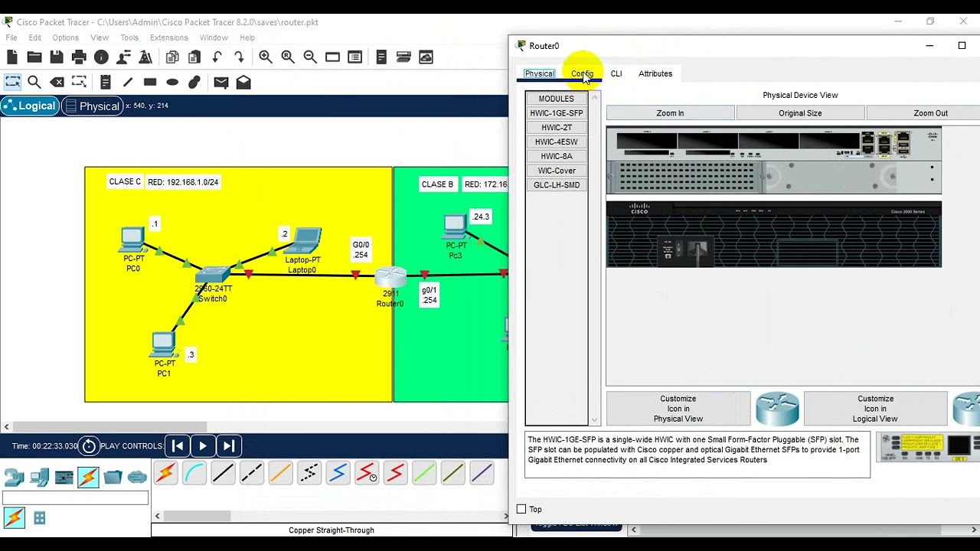Switch to Physical workspace view

tap(92, 106)
